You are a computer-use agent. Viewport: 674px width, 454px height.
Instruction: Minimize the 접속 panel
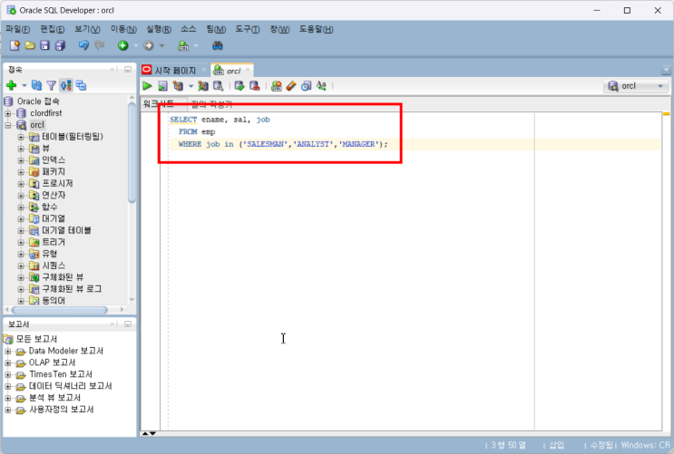[x=128, y=69]
